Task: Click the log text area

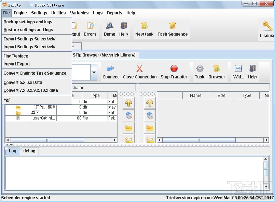Action: (x=134, y=173)
